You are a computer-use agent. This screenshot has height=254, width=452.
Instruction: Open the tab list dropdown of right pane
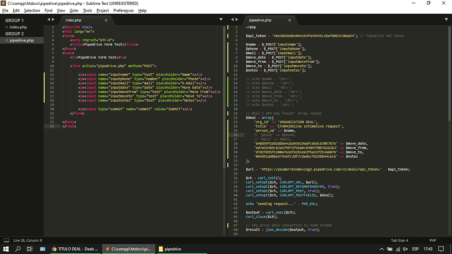446,19
